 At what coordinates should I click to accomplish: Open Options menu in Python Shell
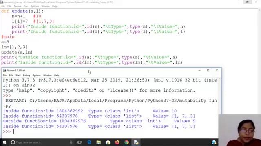tap(36, 75)
